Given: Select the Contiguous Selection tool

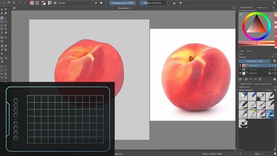Looking at the screenshot, I should [2, 74].
